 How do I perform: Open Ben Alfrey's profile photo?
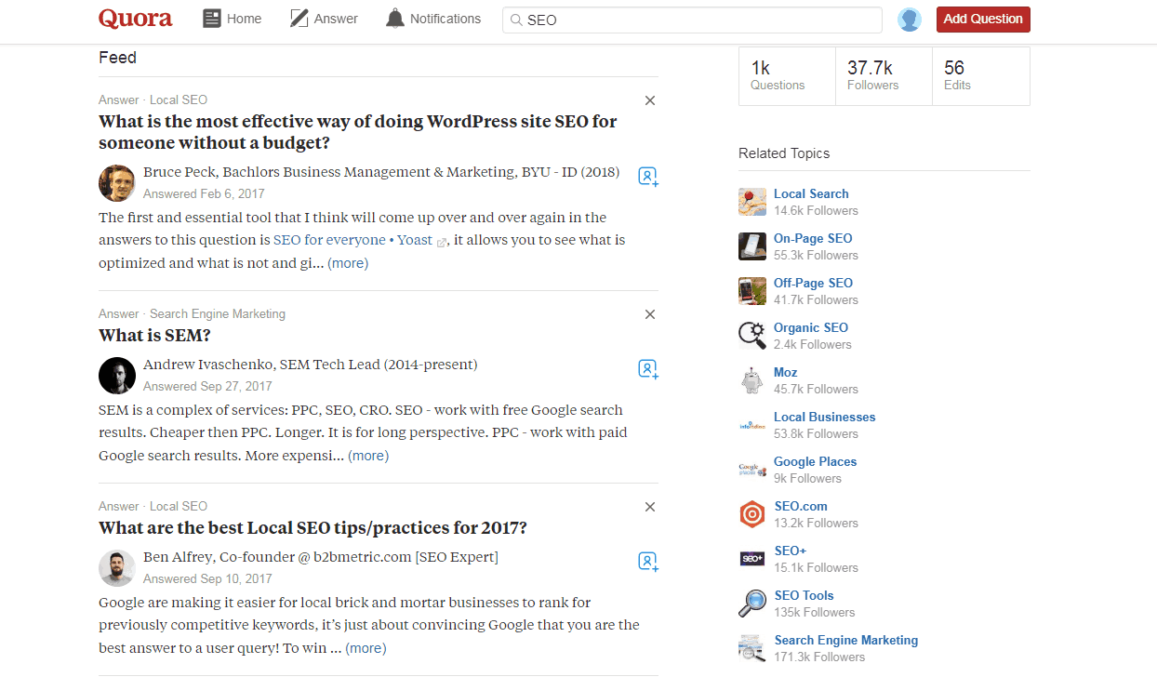[x=117, y=568]
